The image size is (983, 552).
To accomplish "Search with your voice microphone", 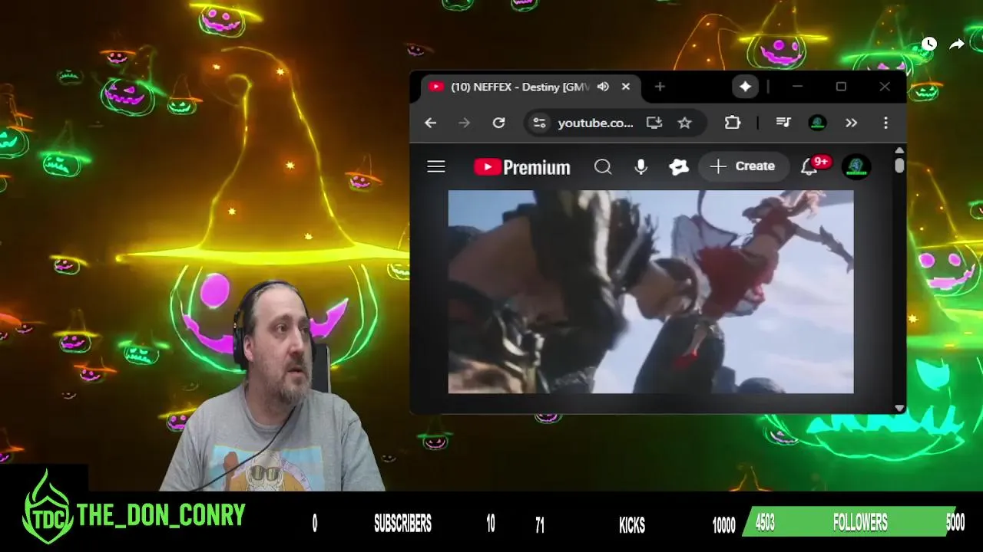I will [x=640, y=166].
